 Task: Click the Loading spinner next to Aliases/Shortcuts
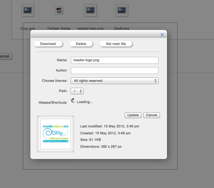(x=73, y=101)
